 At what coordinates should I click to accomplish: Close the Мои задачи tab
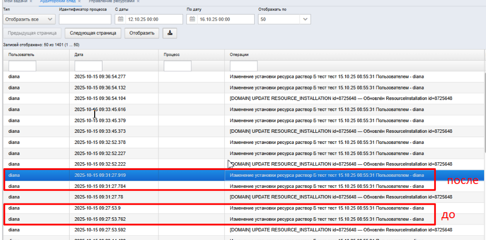(31, 1)
